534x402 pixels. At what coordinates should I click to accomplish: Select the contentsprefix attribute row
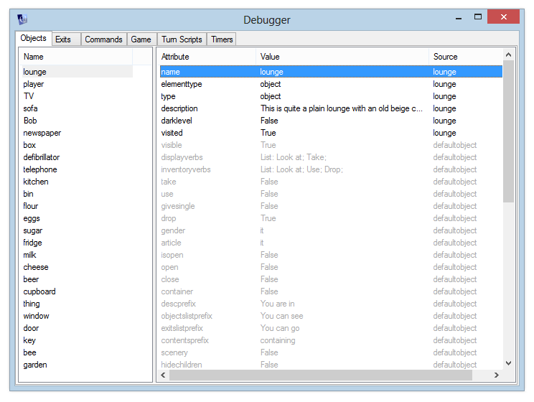click(331, 341)
